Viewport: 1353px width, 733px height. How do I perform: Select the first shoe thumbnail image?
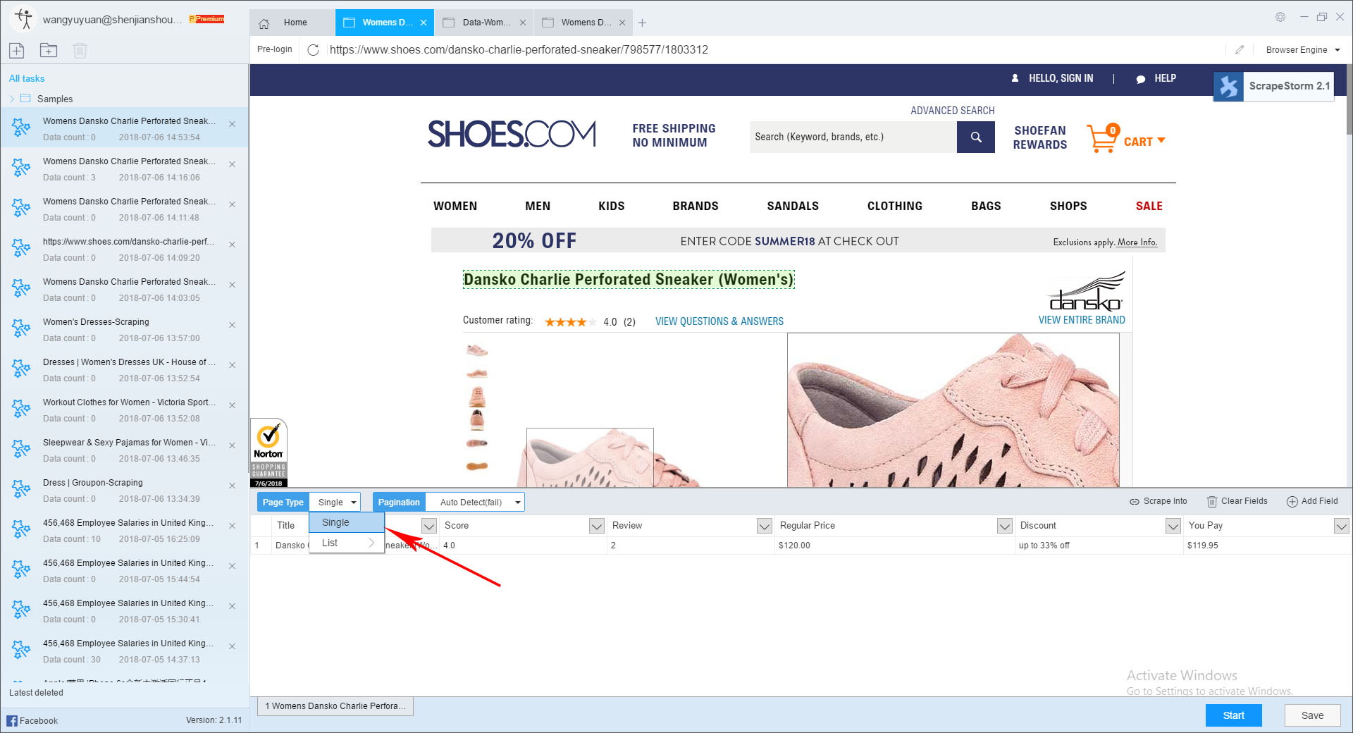tap(477, 350)
